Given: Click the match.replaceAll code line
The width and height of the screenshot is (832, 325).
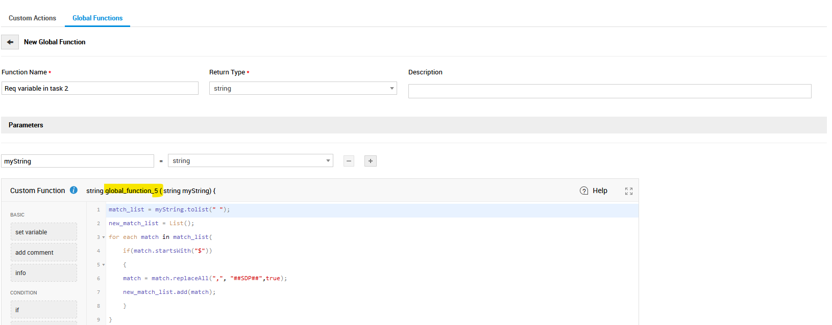Looking at the screenshot, I should tap(205, 278).
